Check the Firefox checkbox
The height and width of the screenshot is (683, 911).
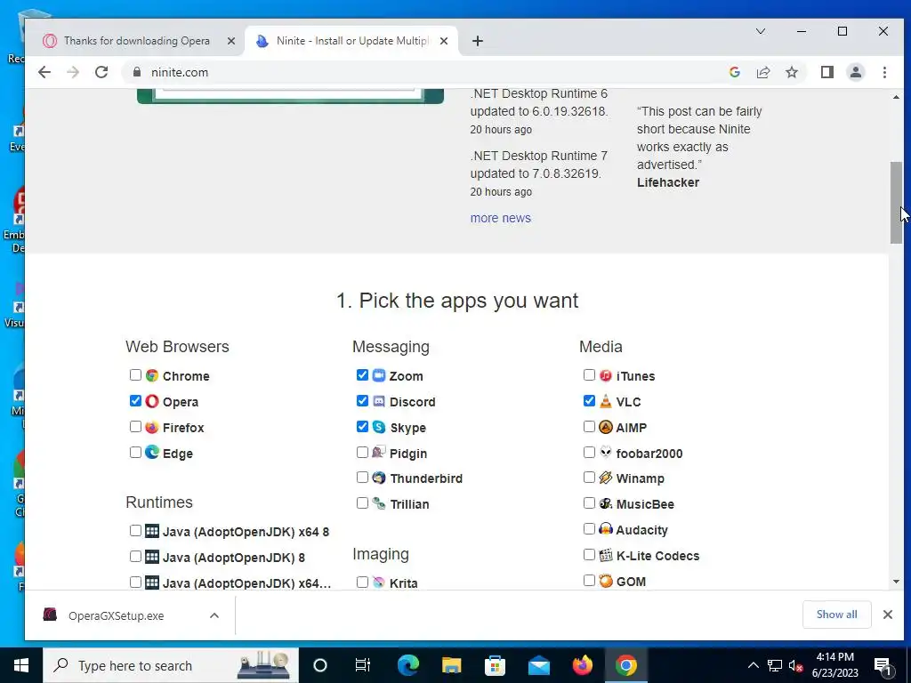[x=135, y=426]
